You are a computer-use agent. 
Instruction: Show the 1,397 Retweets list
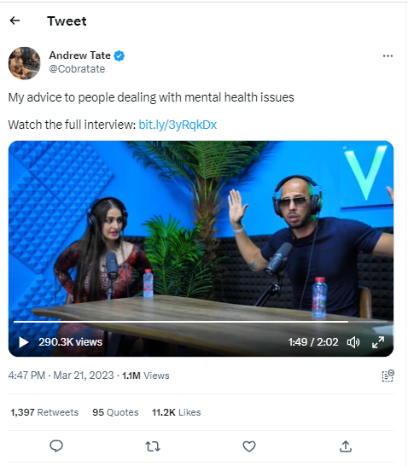pyautogui.click(x=44, y=412)
